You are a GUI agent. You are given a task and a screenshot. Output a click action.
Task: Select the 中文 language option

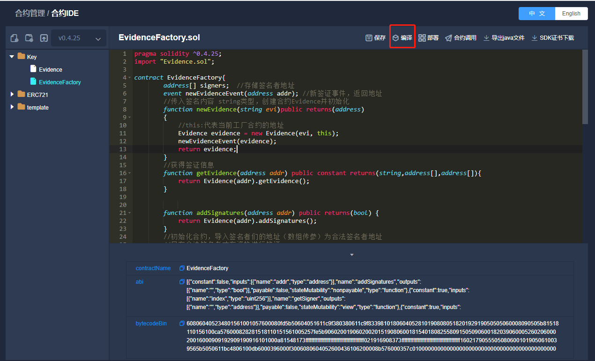pos(536,14)
